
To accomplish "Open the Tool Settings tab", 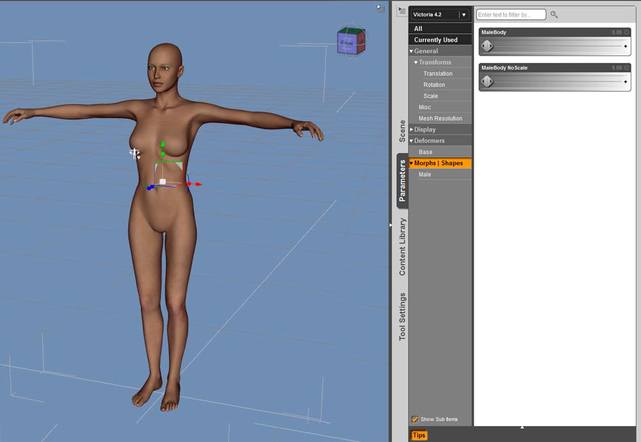I will (403, 316).
